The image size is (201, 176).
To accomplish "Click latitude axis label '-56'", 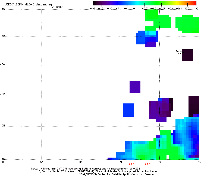I will (2, 94).
